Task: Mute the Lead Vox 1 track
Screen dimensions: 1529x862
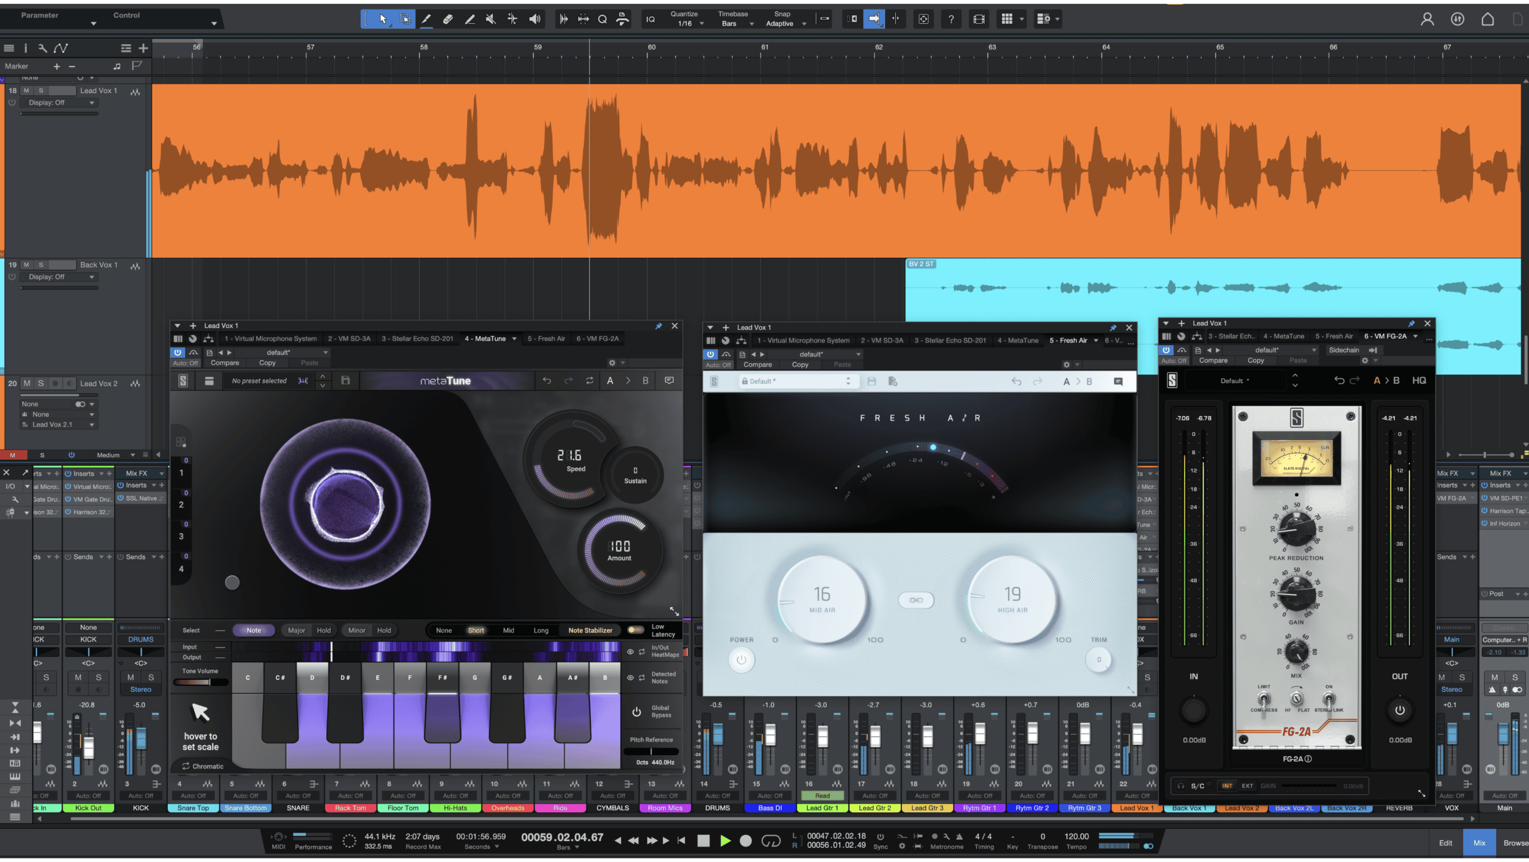Action: 26,91
